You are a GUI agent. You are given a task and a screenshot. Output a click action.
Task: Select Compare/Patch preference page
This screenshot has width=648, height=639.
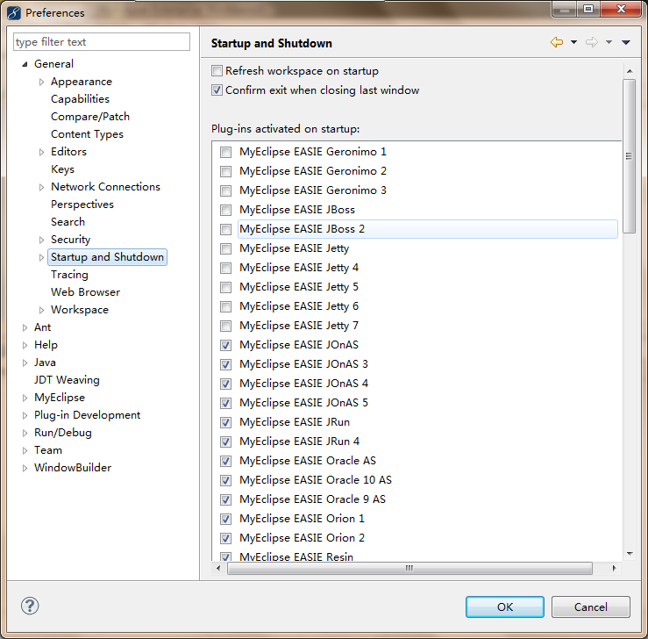point(90,117)
